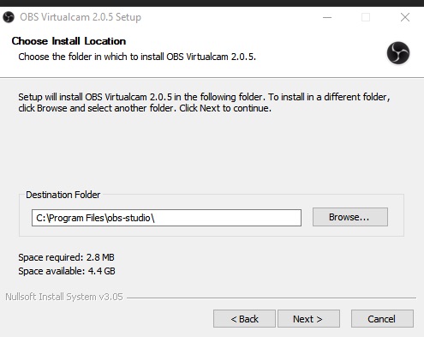Viewport: 424px width, 337px height.
Task: Go to the previous step with < Back
Action: click(244, 319)
